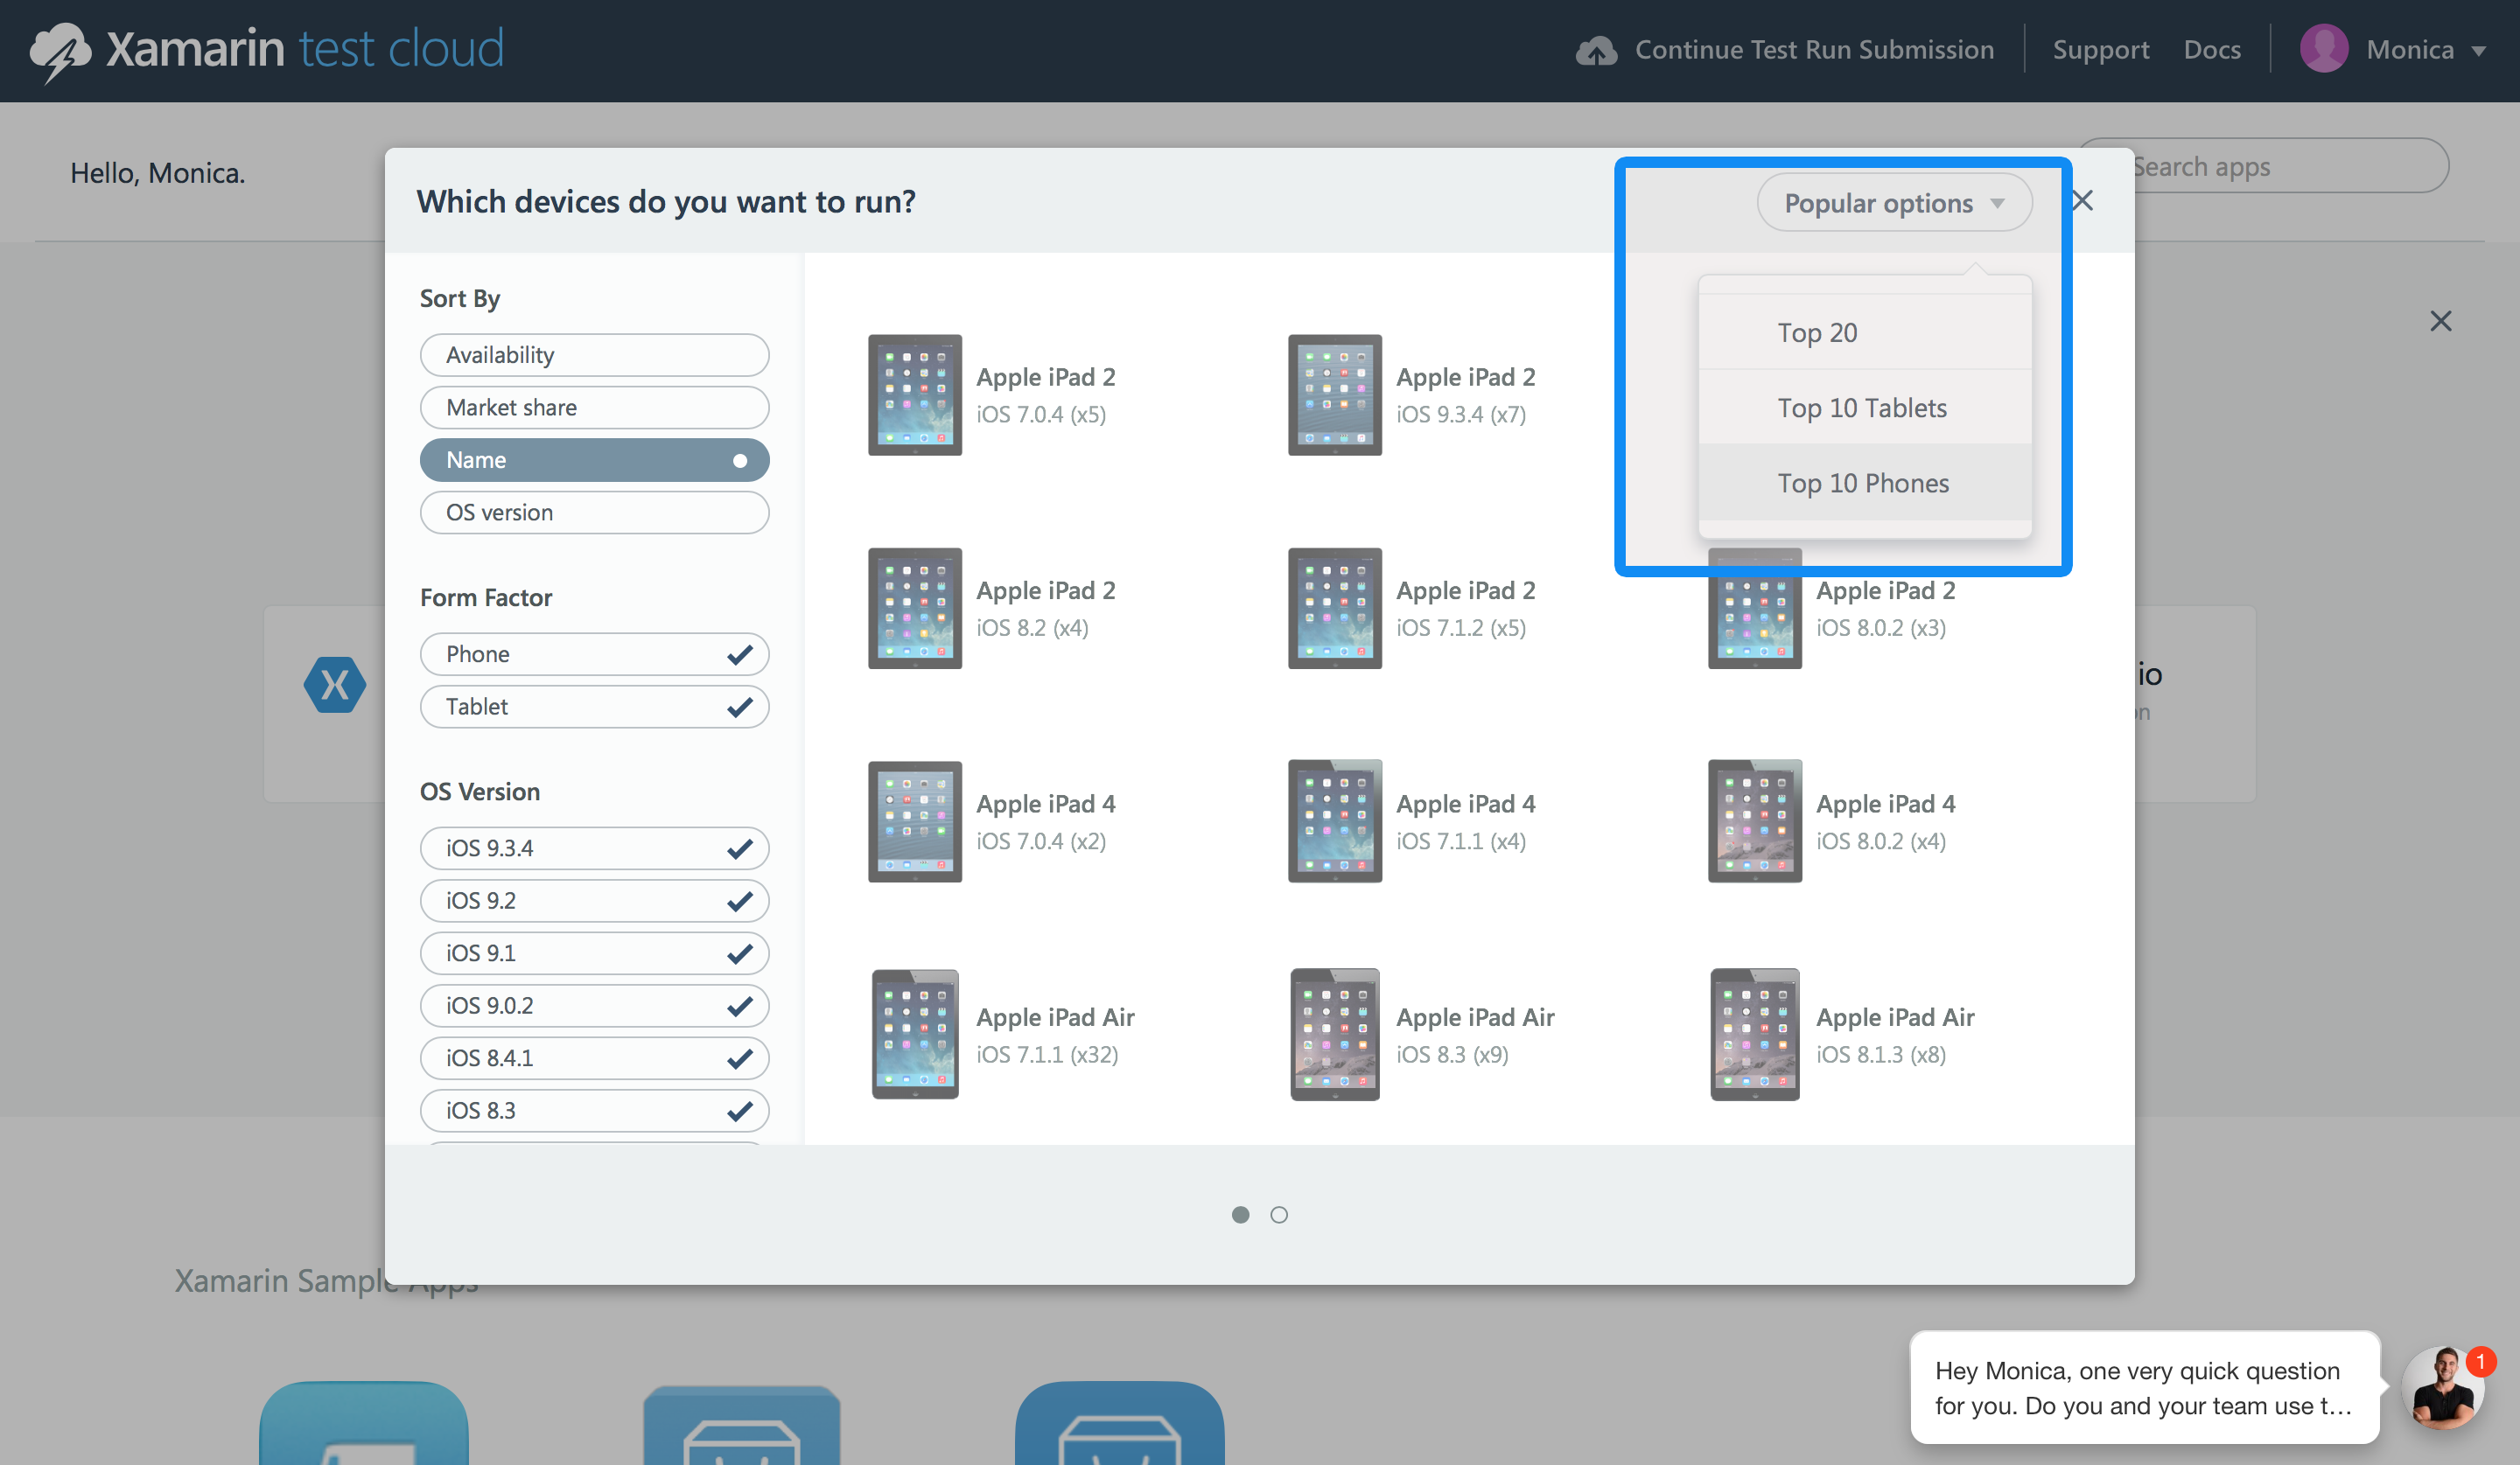The height and width of the screenshot is (1465, 2520).
Task: Go to second page dot of devices
Action: click(1279, 1214)
